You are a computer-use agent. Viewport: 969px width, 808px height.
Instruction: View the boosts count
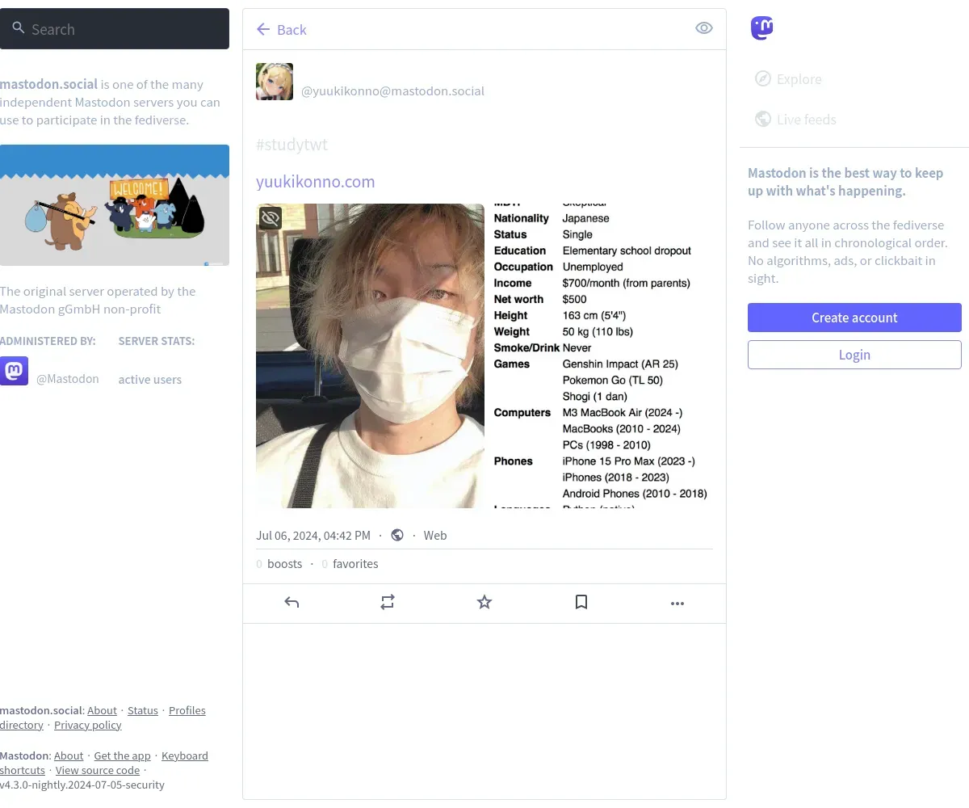pos(279,564)
